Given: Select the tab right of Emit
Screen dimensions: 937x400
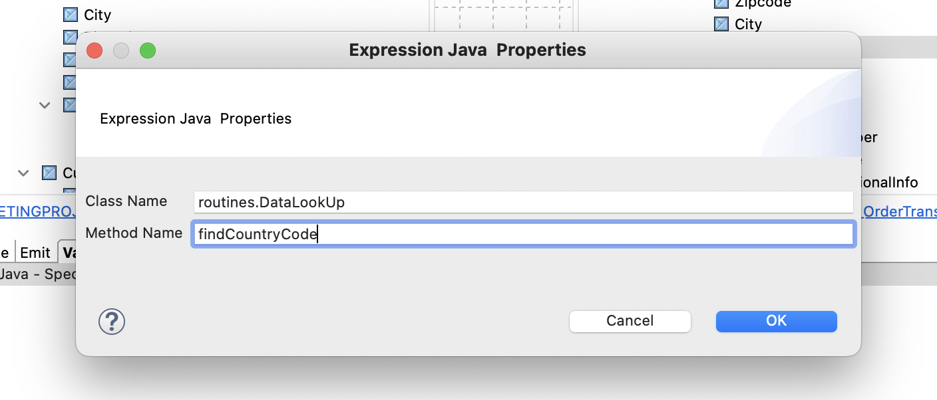Looking at the screenshot, I should 69,252.
